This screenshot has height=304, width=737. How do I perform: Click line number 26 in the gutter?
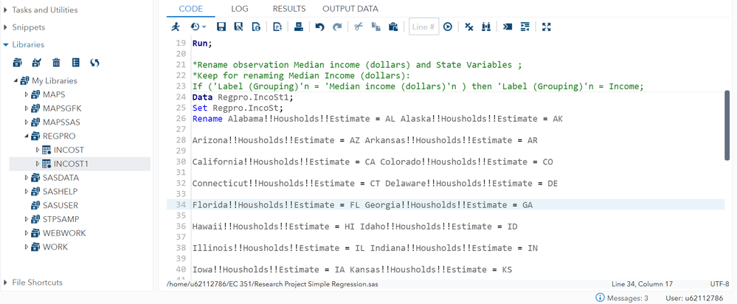click(181, 119)
